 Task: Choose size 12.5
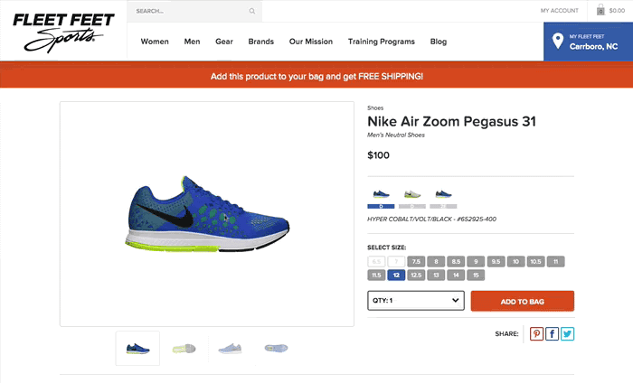[x=416, y=275]
